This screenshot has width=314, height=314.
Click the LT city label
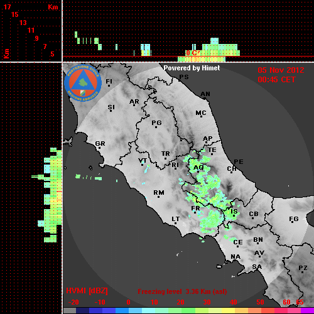click(x=176, y=219)
